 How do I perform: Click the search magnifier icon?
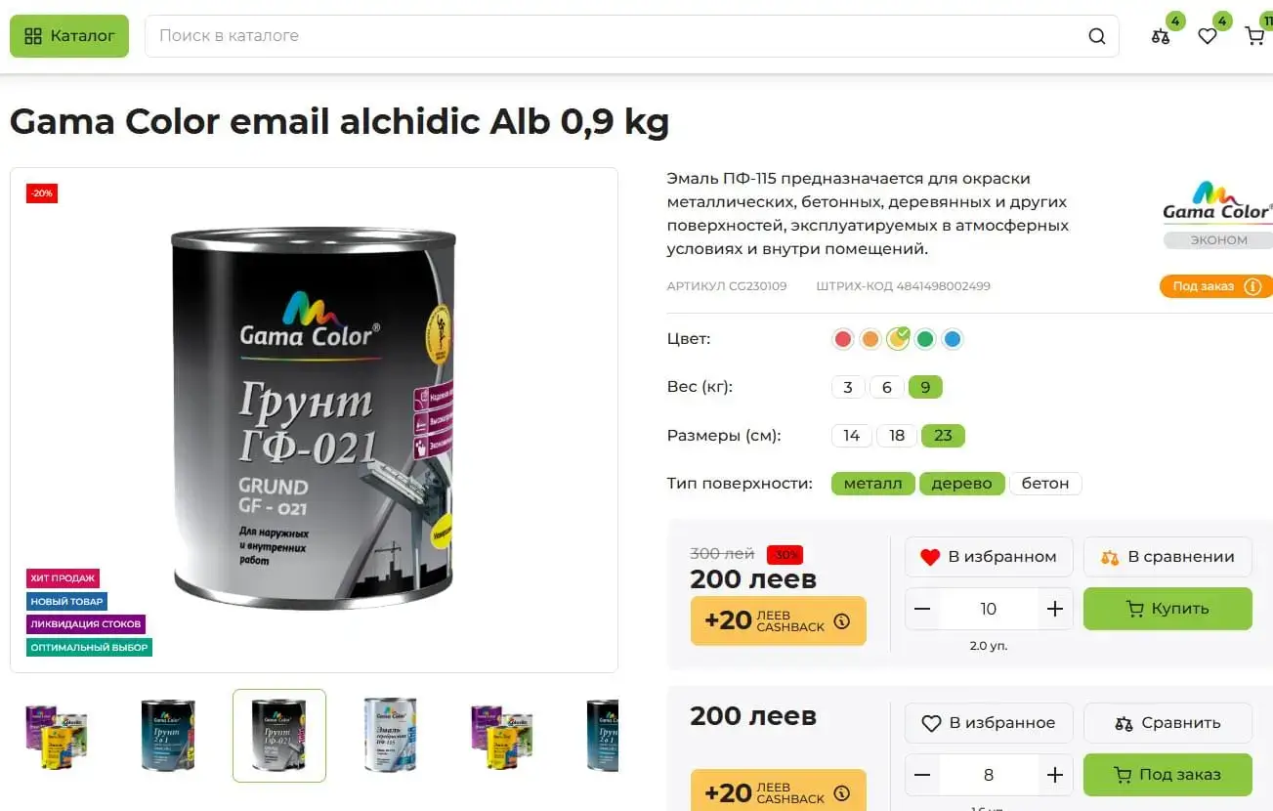1096,36
